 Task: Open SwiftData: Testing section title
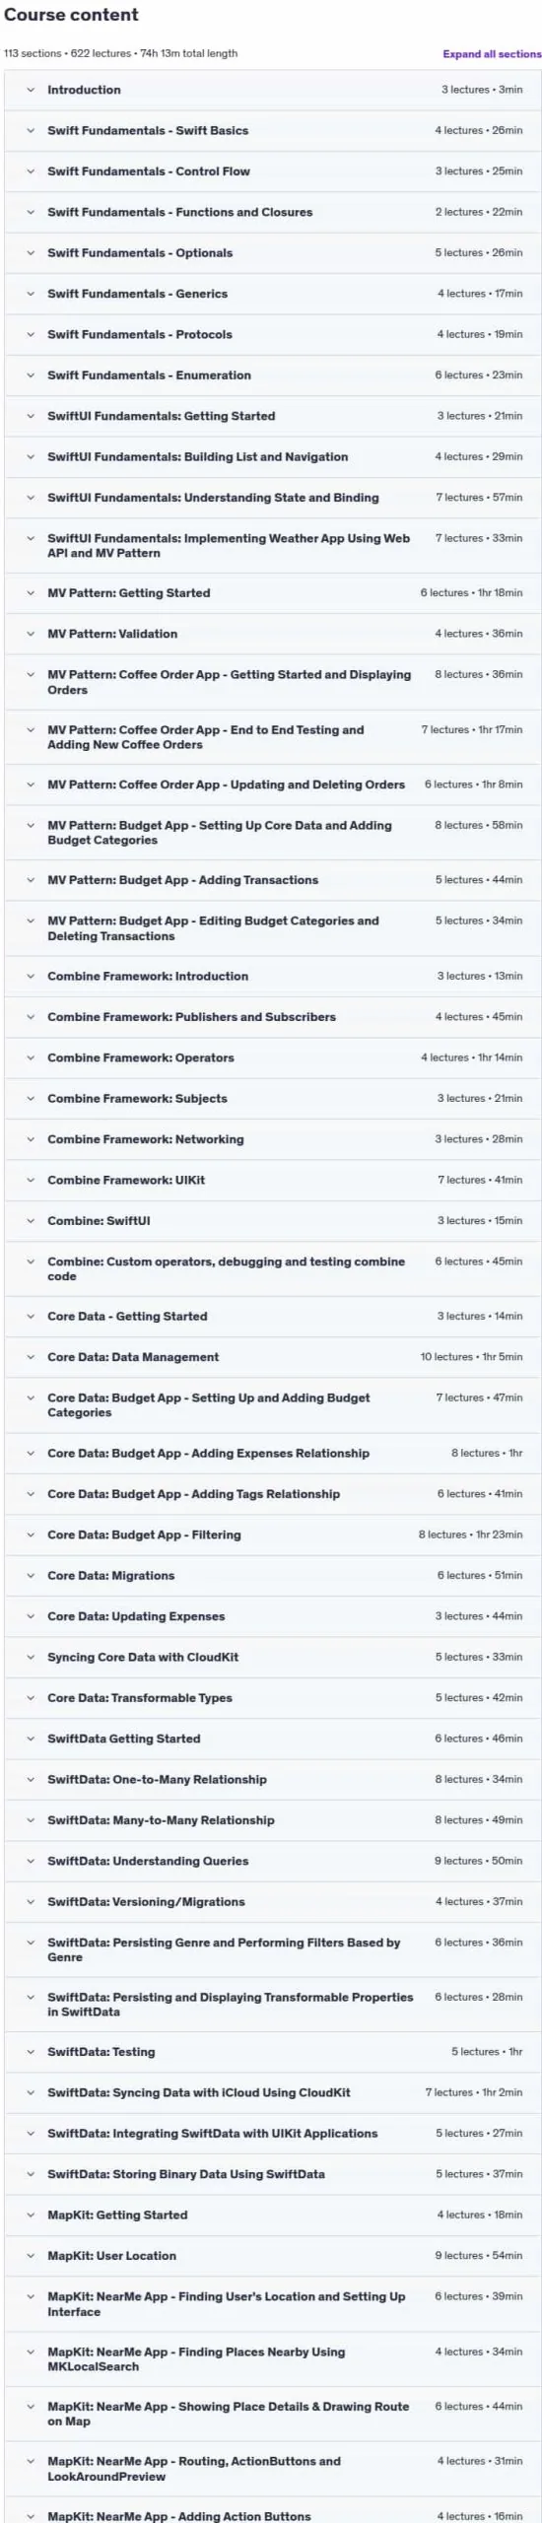click(102, 2052)
